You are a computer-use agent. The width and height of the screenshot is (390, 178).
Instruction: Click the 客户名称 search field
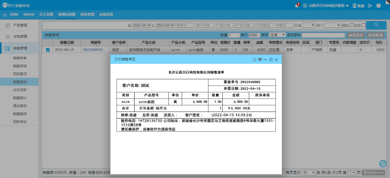(x=204, y=25)
